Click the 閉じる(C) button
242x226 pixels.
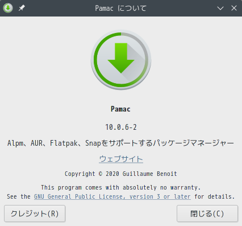point(207,213)
